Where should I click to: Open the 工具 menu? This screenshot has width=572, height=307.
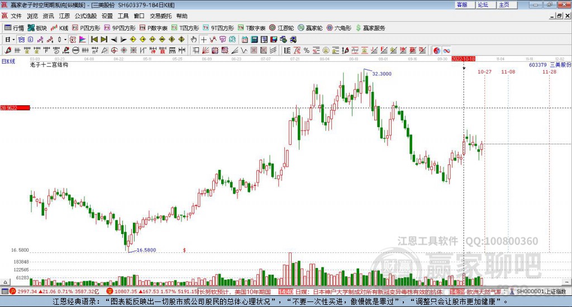coord(123,16)
